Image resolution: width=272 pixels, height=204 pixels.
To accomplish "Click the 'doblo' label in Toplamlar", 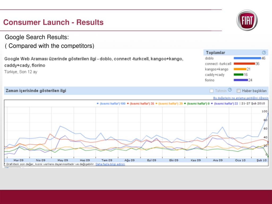I will [x=209, y=58].
